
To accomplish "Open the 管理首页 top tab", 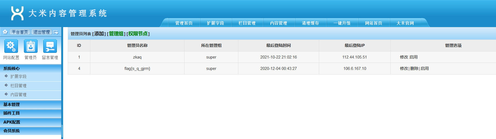I will (184, 23).
